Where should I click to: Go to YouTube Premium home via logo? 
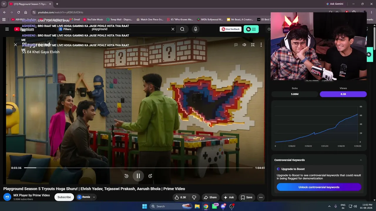point(24,29)
